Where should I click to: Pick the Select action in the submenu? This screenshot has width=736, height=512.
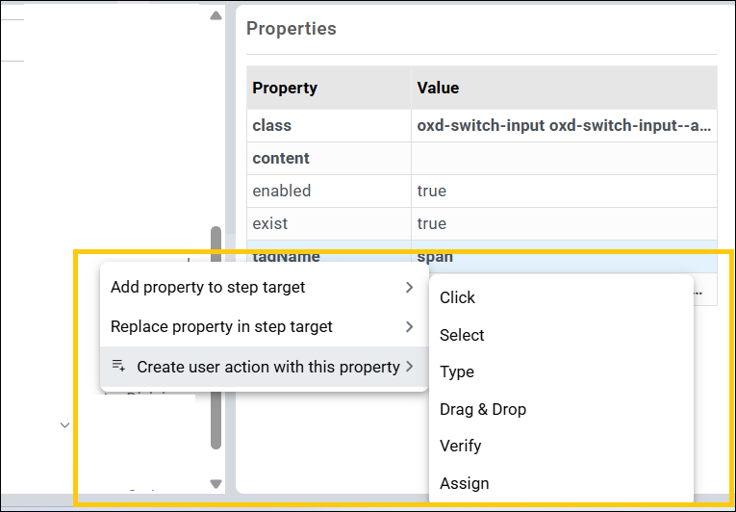pyautogui.click(x=462, y=335)
